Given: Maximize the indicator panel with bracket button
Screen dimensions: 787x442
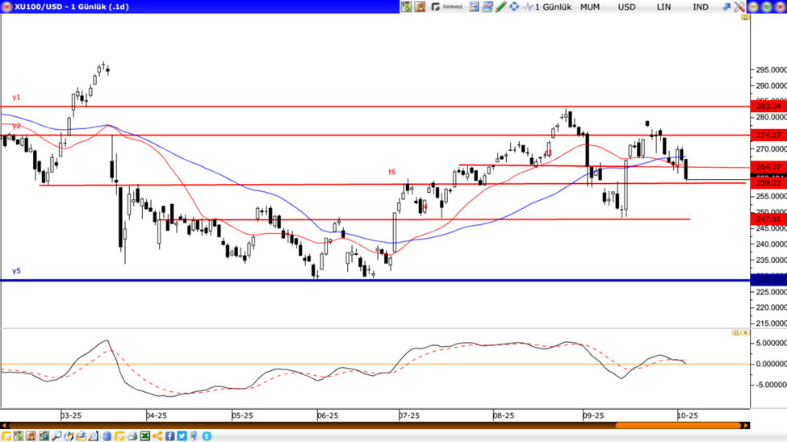Looking at the screenshot, I should 735,332.
